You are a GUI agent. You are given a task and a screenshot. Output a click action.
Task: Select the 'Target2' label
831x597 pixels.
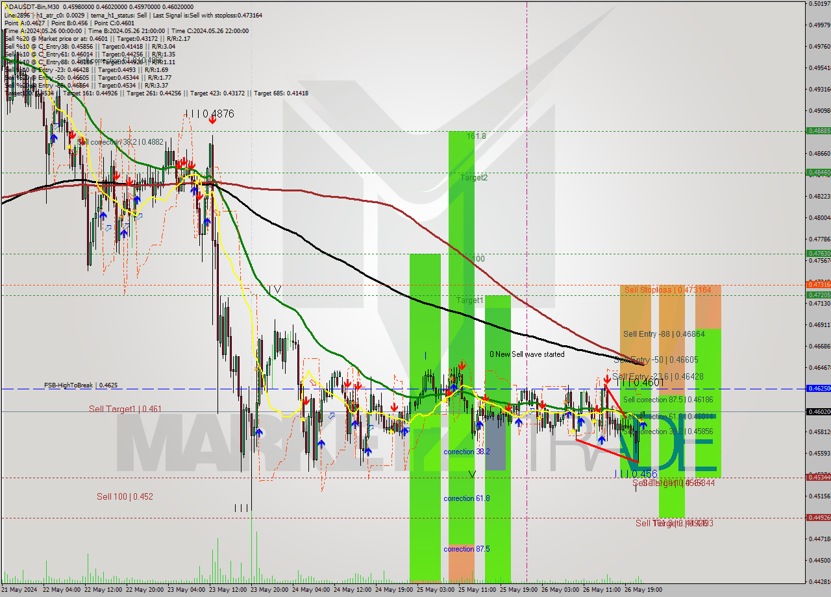pyautogui.click(x=474, y=177)
